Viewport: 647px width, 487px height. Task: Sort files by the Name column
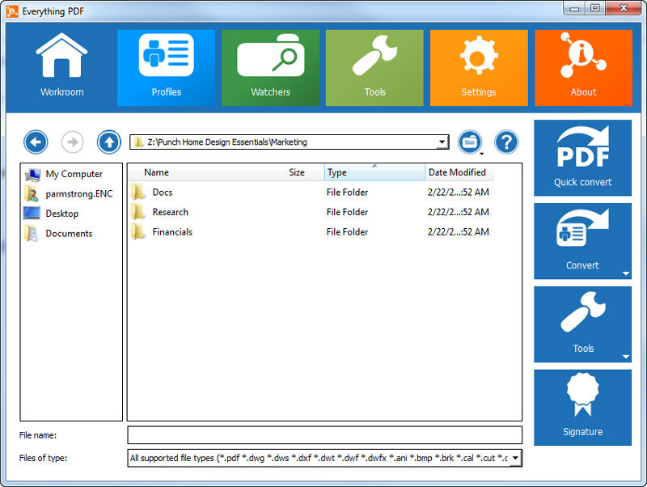point(207,172)
